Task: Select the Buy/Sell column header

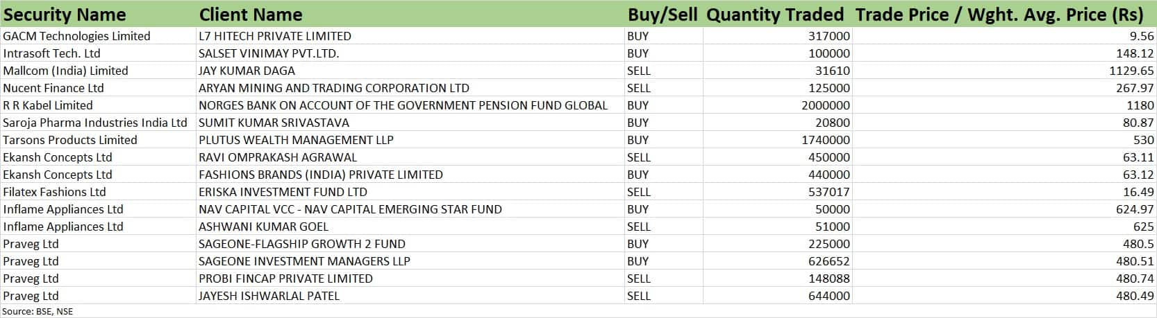Action: click(662, 15)
